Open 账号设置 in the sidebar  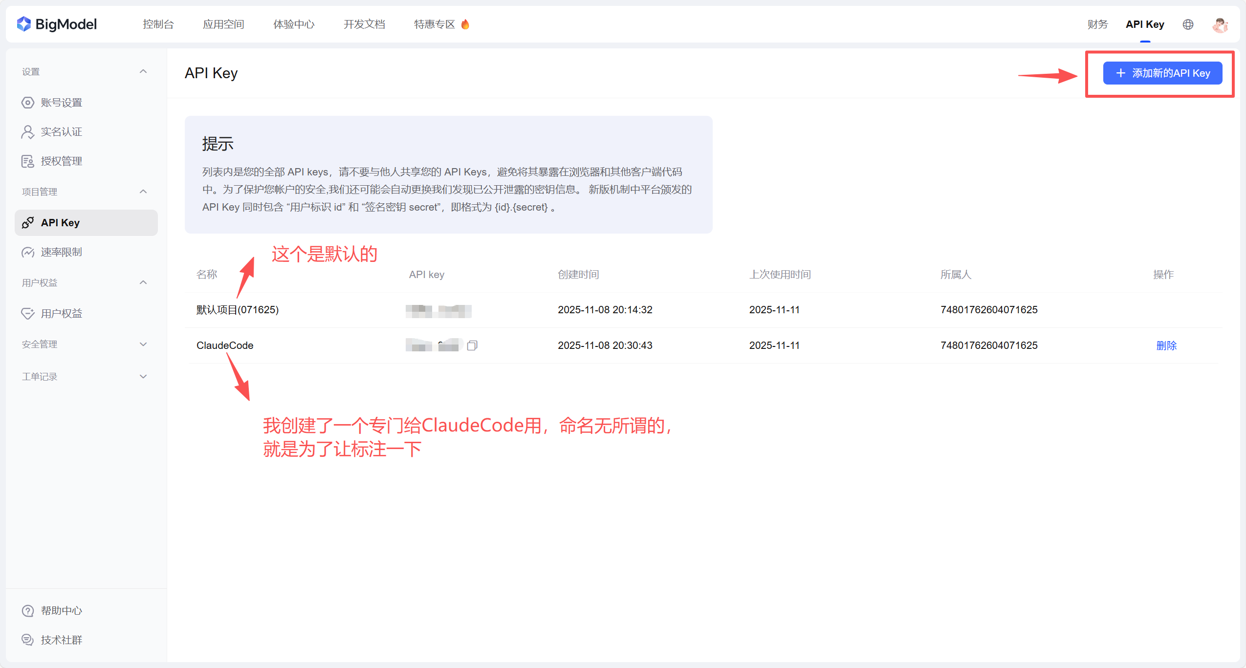pos(62,103)
